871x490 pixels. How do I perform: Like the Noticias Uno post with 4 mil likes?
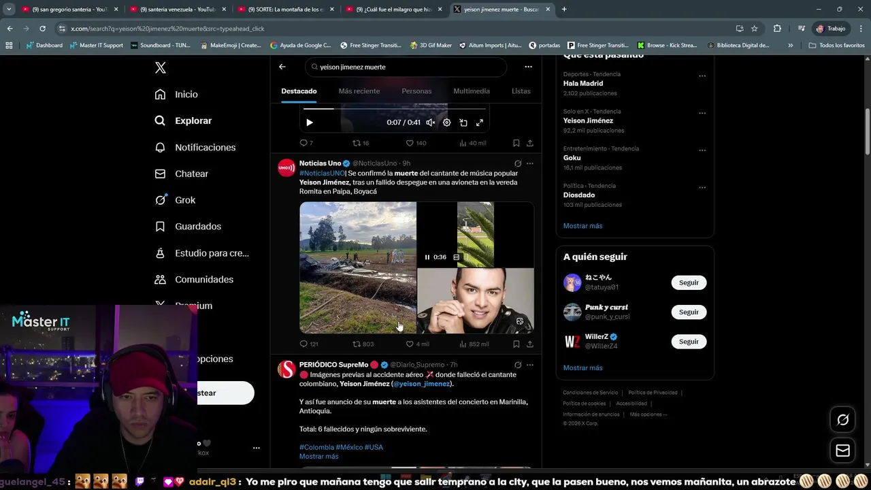[417, 344]
